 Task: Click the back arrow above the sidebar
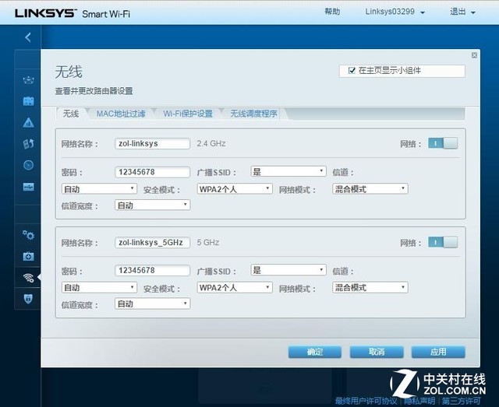point(28,37)
